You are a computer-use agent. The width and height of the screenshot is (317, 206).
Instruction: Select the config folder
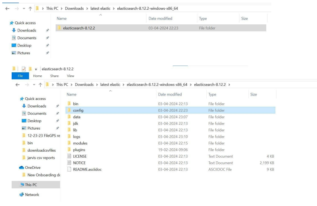(x=170, y=110)
